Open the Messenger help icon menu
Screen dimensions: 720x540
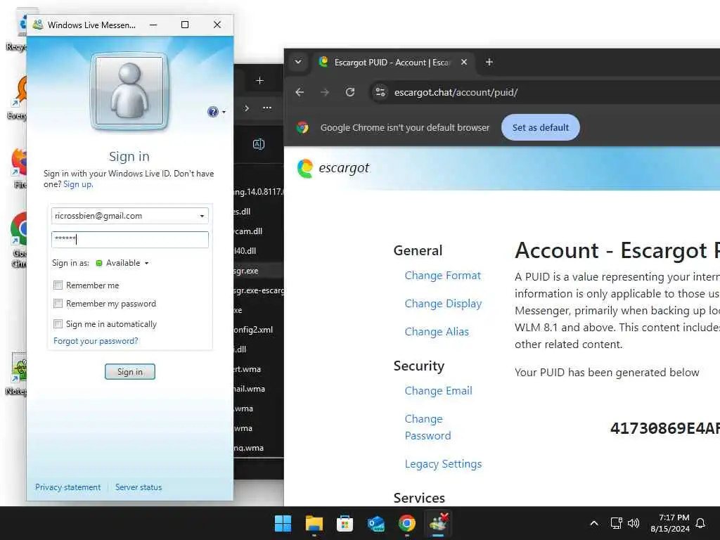(216, 112)
